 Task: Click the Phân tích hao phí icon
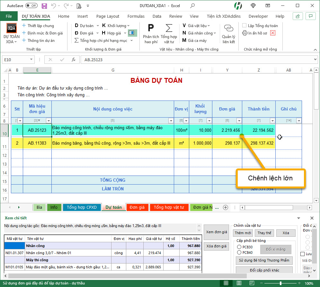[151, 28]
